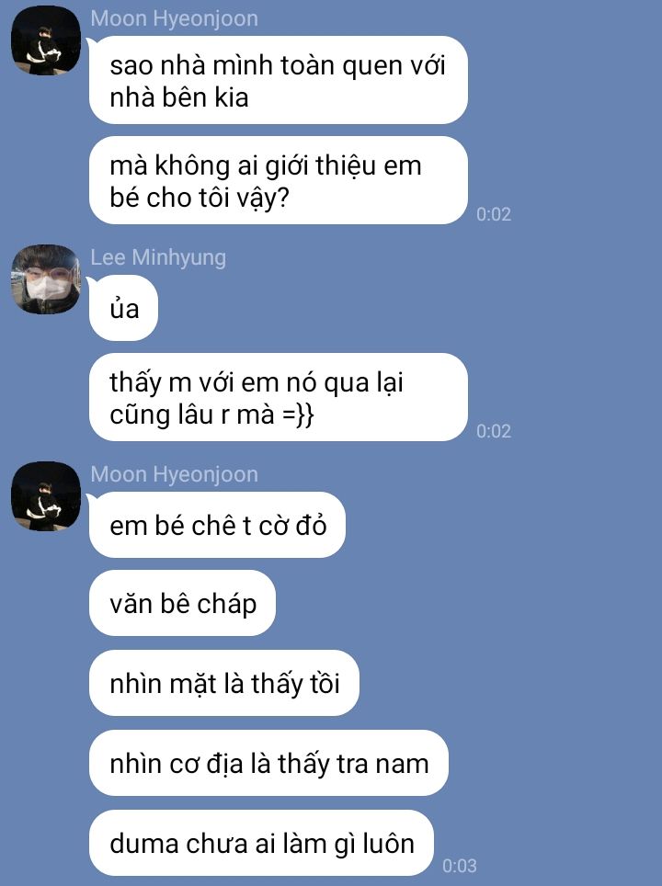
Task: Click the 0:03 timestamp
Action: pos(460,866)
